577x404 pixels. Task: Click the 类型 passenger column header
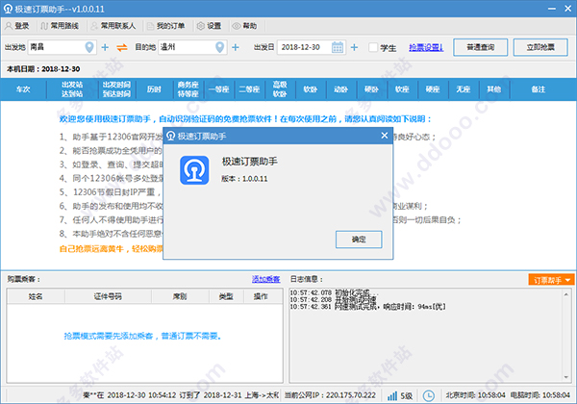tap(226, 296)
